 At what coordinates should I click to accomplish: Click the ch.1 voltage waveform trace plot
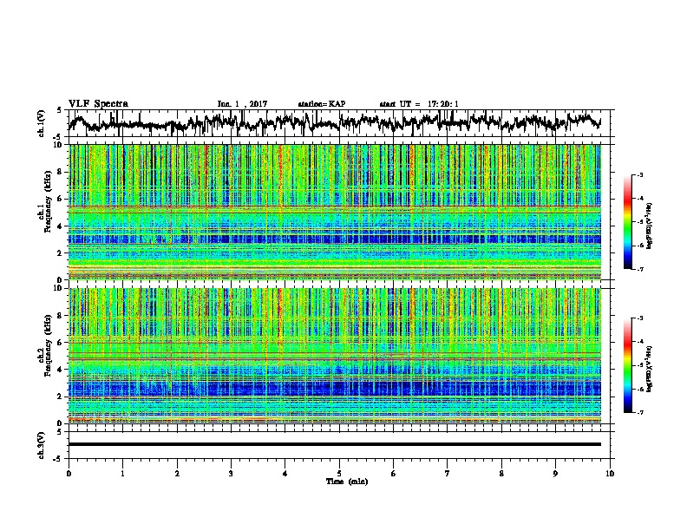(335, 123)
